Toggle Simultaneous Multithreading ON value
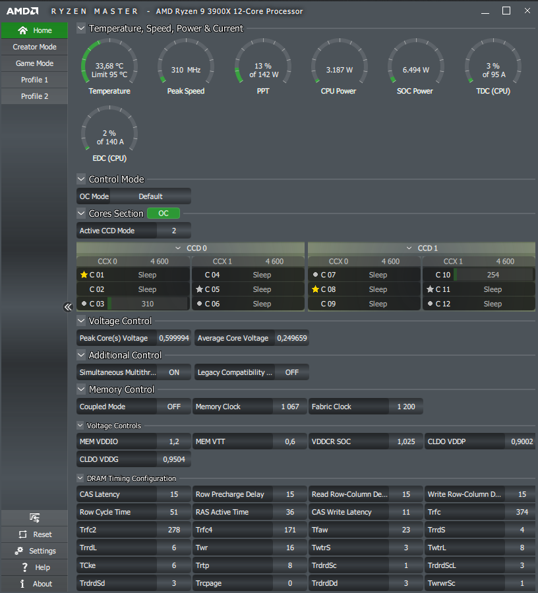Image resolution: width=538 pixels, height=593 pixels. 174,372
